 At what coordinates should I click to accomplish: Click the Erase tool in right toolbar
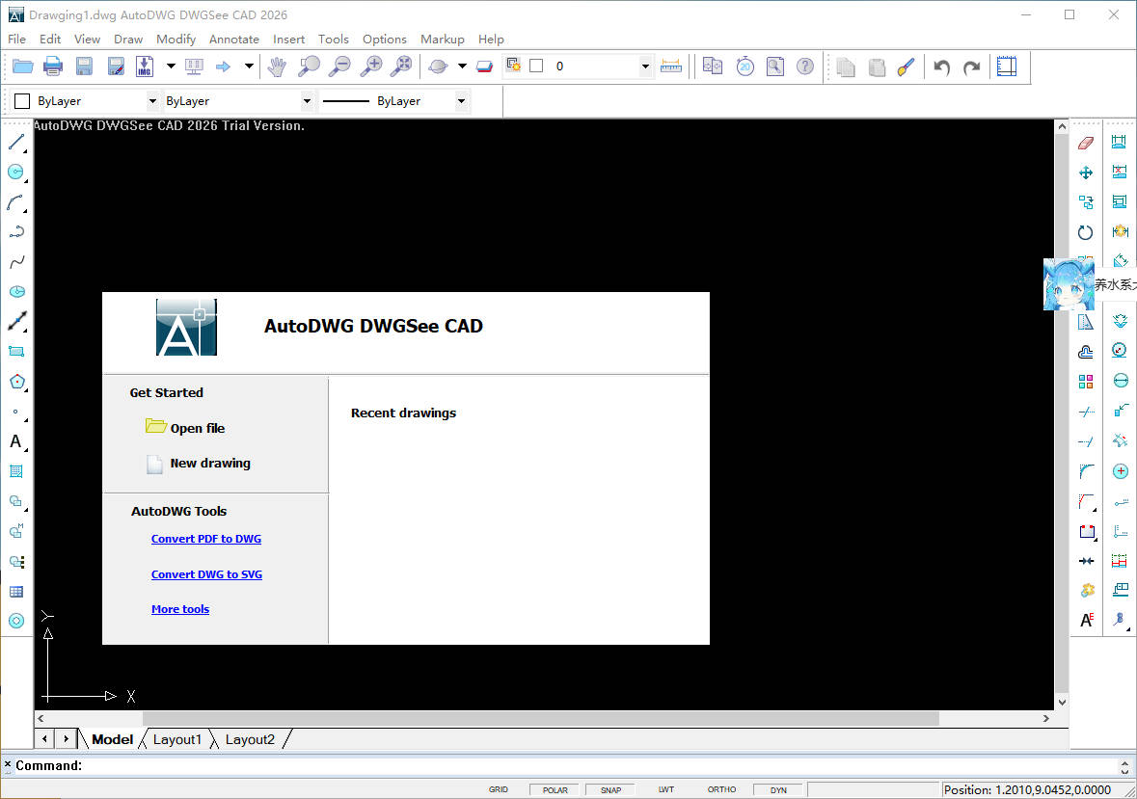(x=1086, y=143)
